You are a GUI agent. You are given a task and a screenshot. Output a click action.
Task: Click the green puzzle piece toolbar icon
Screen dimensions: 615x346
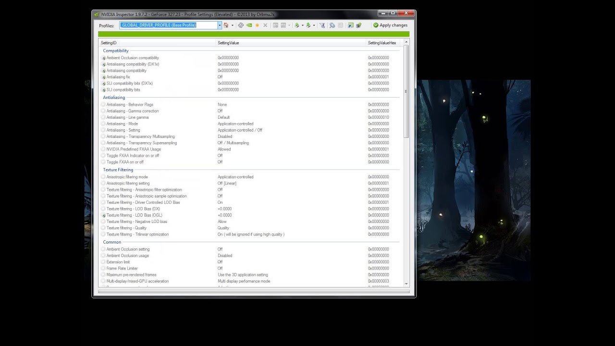pyautogui.click(x=359, y=25)
